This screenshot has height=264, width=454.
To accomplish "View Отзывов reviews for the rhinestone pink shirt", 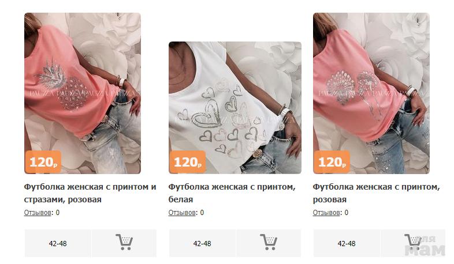I will (x=38, y=213).
